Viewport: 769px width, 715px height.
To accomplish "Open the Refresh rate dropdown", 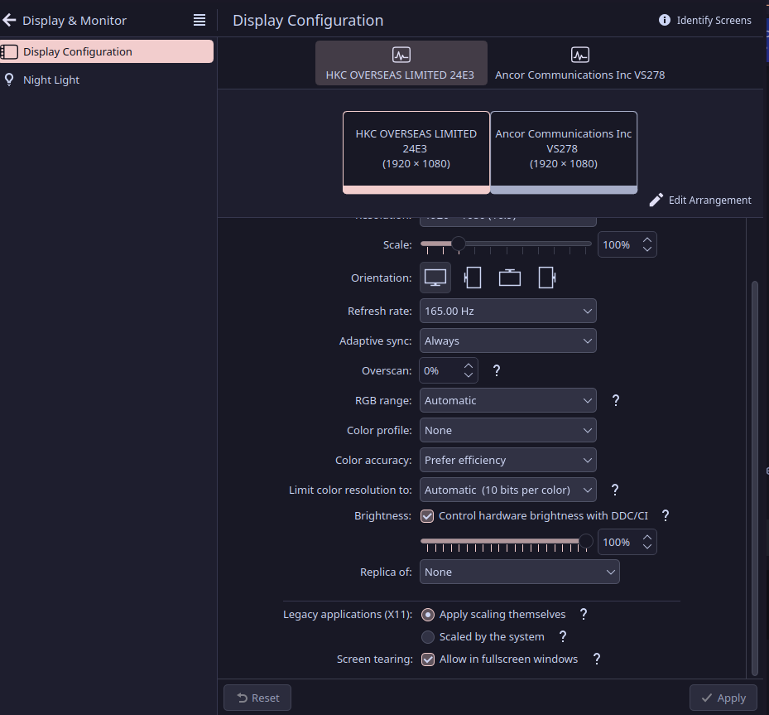I will point(508,312).
